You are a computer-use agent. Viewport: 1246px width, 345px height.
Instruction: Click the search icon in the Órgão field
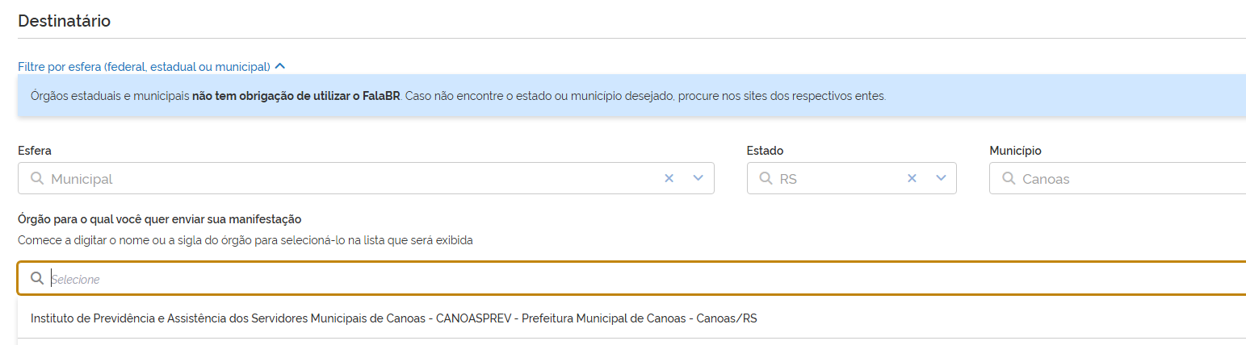click(x=36, y=279)
